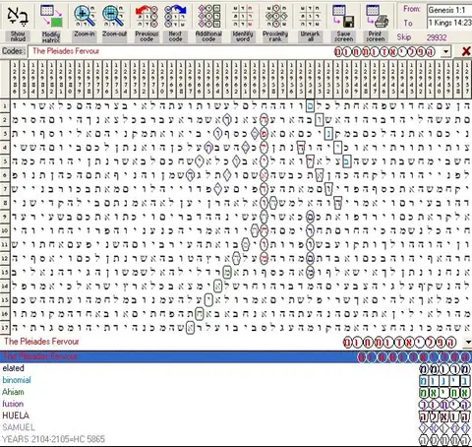The height and width of the screenshot is (447, 472).
Task: Click the Print screen icon
Action: [377, 16]
